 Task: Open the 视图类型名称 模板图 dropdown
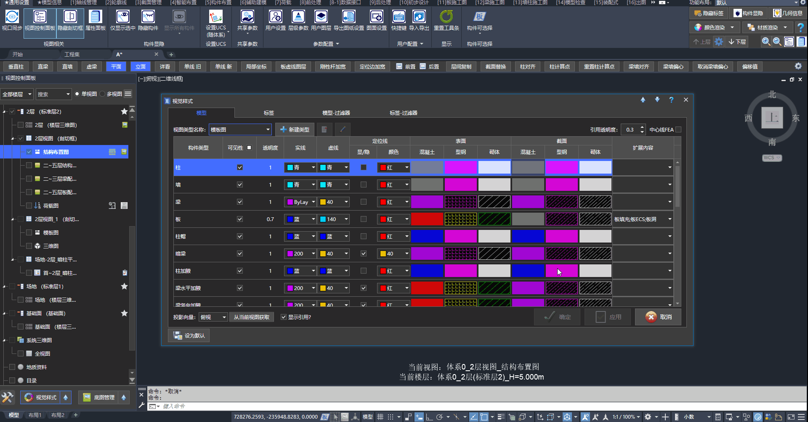(240, 129)
